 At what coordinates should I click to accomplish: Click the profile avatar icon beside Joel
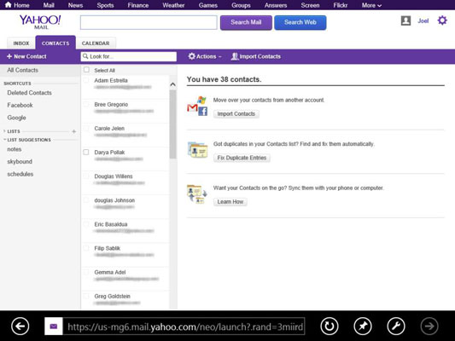point(405,20)
